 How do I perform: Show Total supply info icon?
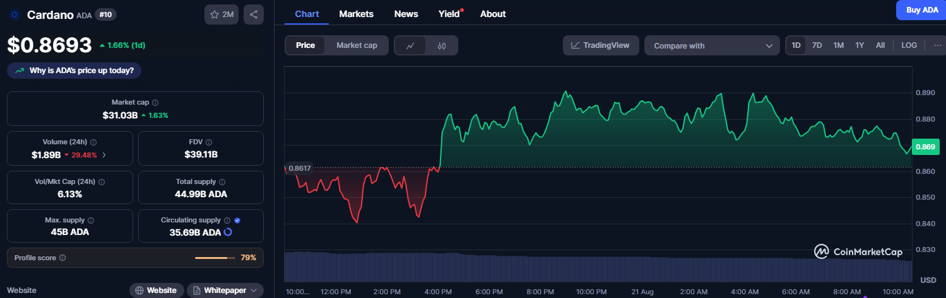pos(222,181)
